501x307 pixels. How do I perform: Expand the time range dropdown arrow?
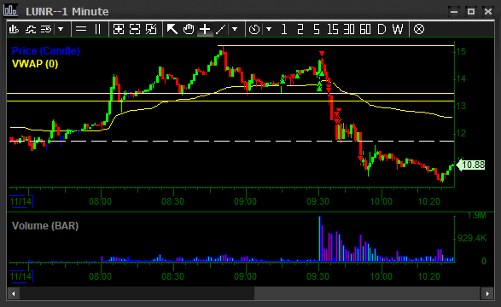pos(269,29)
